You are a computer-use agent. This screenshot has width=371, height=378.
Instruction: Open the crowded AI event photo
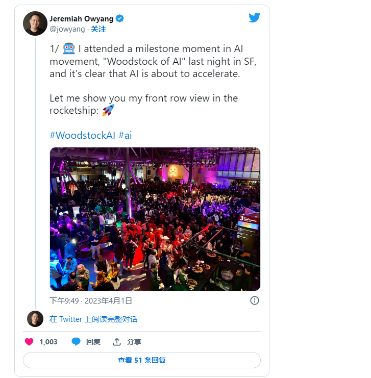click(155, 219)
